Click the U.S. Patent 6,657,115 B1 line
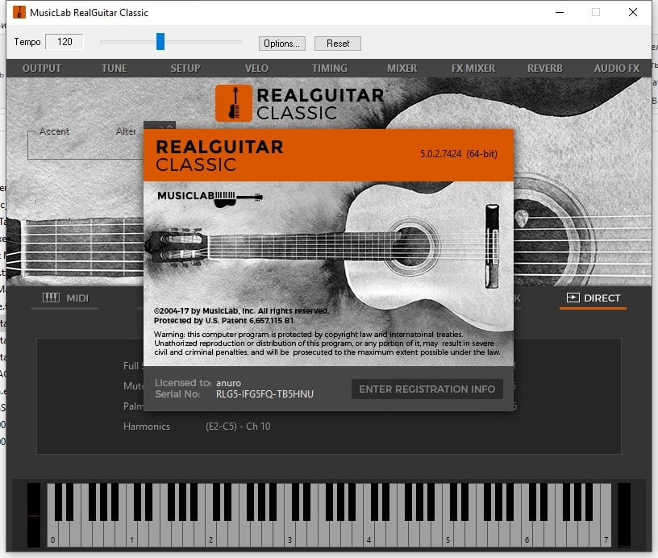Screen dimensions: 658x558 pos(224,321)
